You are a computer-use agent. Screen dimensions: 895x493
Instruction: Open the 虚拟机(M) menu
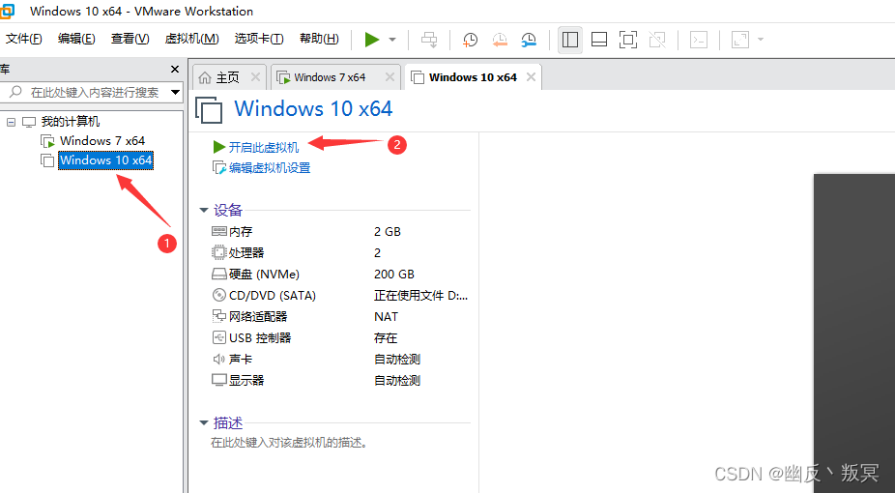(191, 39)
